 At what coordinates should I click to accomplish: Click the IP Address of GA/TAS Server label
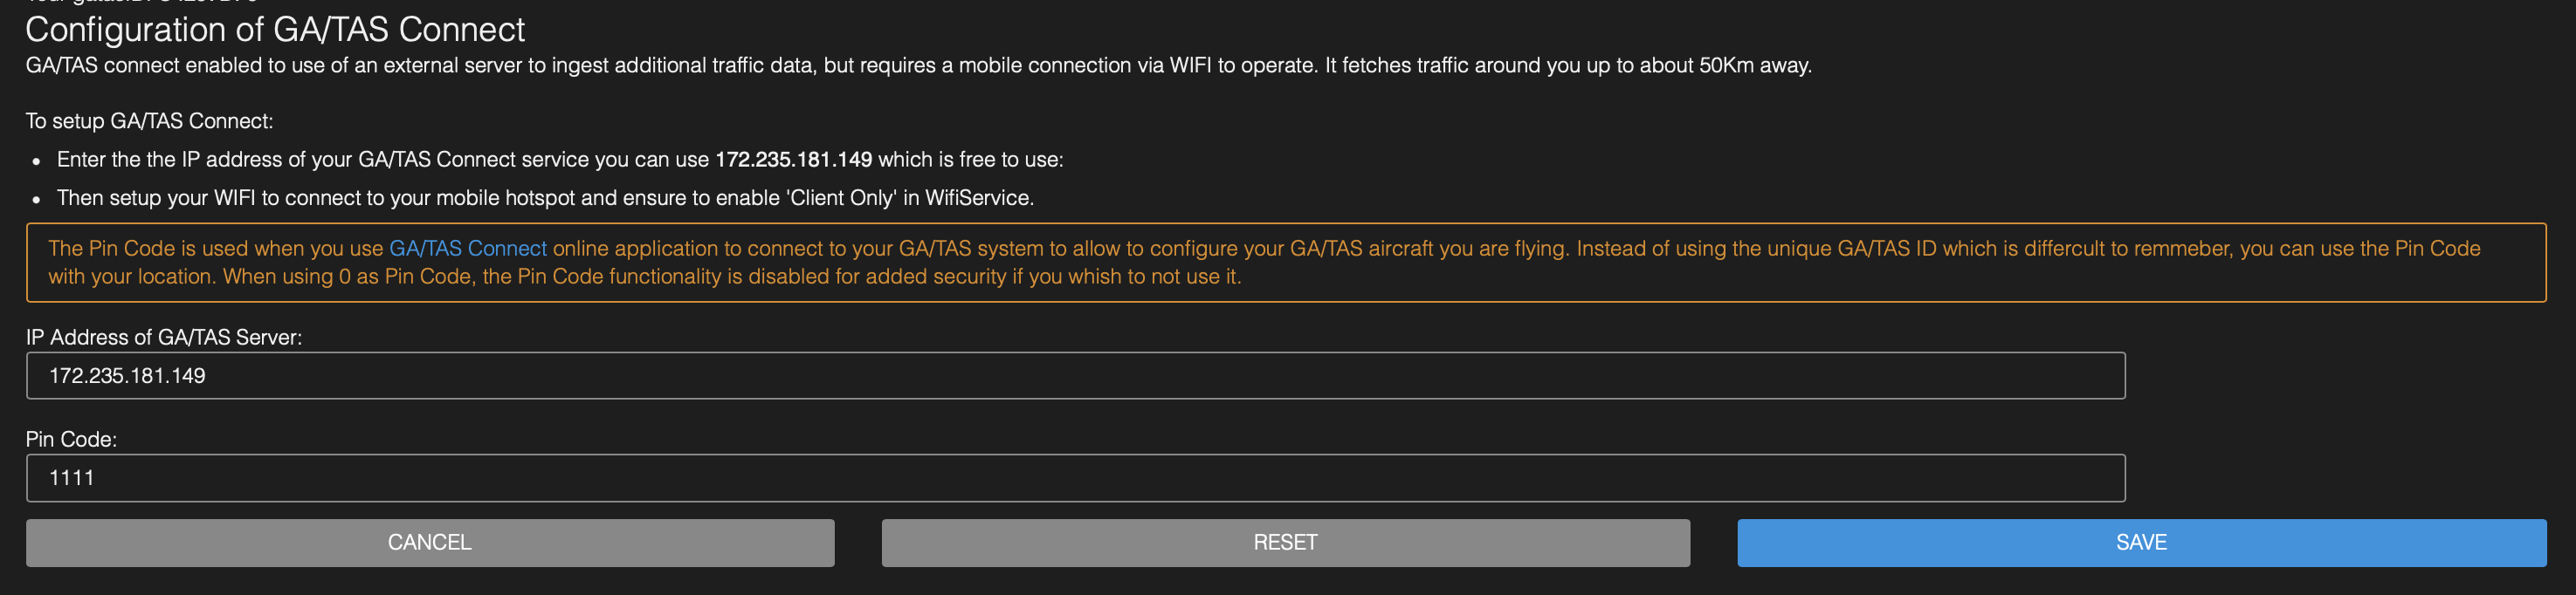coord(165,338)
